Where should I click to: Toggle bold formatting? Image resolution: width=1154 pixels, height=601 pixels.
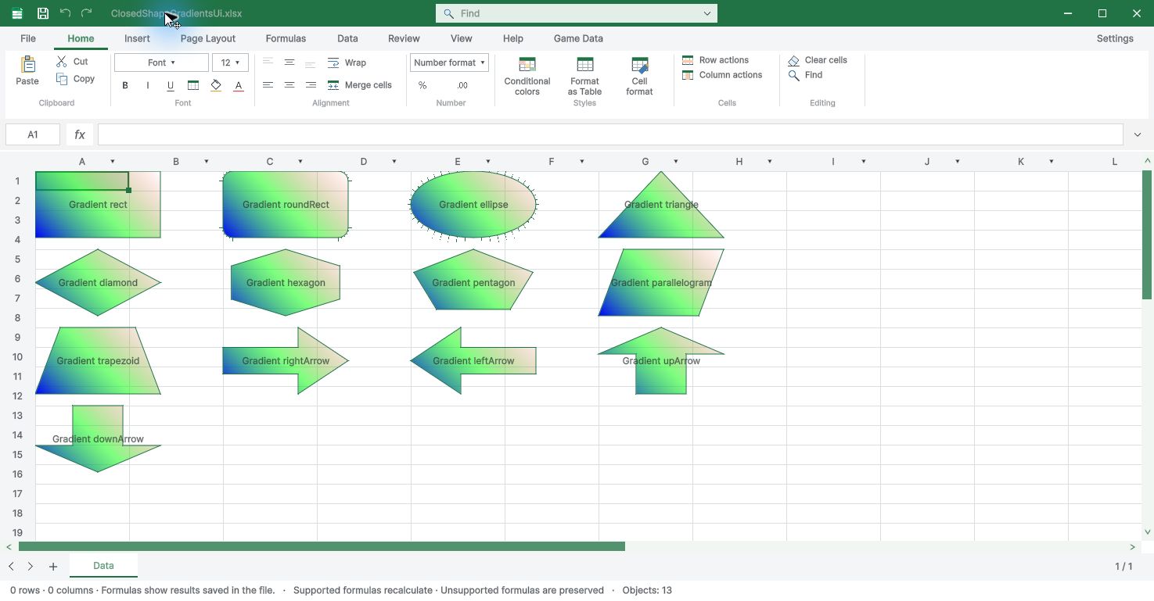click(125, 85)
